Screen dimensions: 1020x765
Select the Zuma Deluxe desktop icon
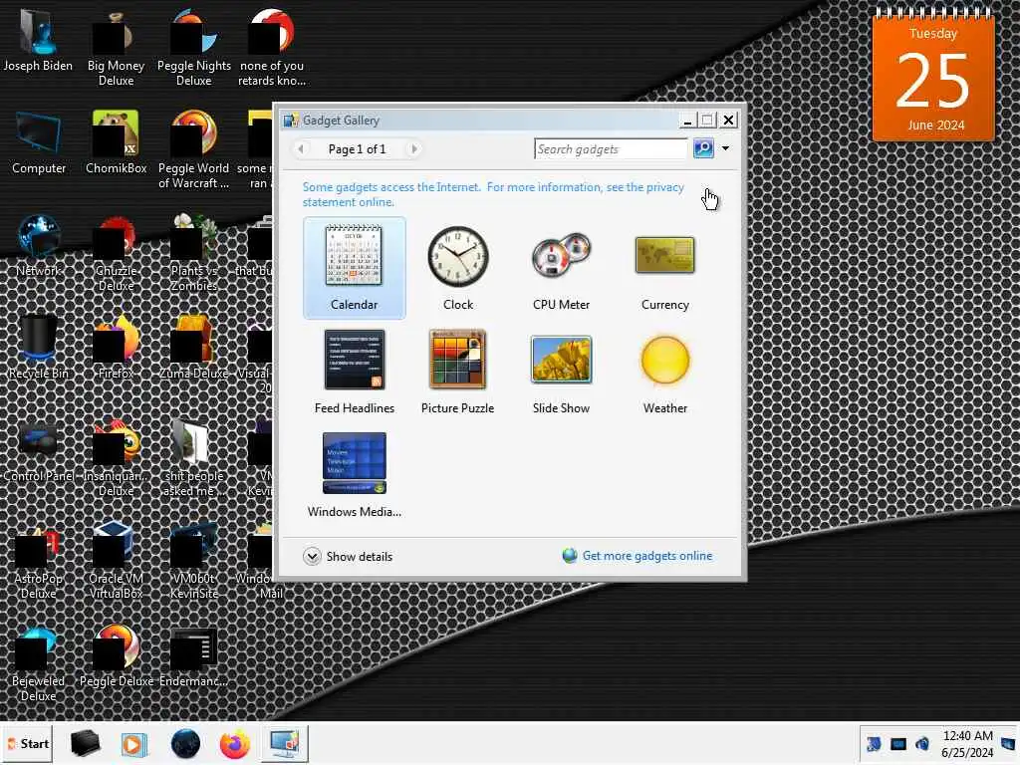click(x=194, y=348)
